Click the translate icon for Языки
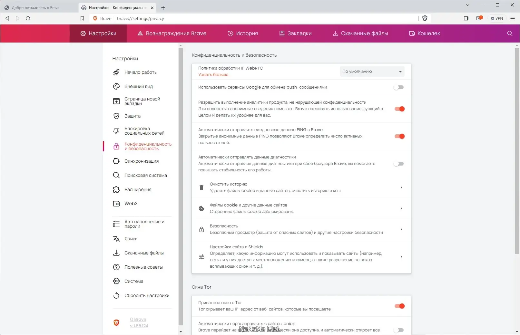The height and width of the screenshot is (335, 520). (116, 239)
